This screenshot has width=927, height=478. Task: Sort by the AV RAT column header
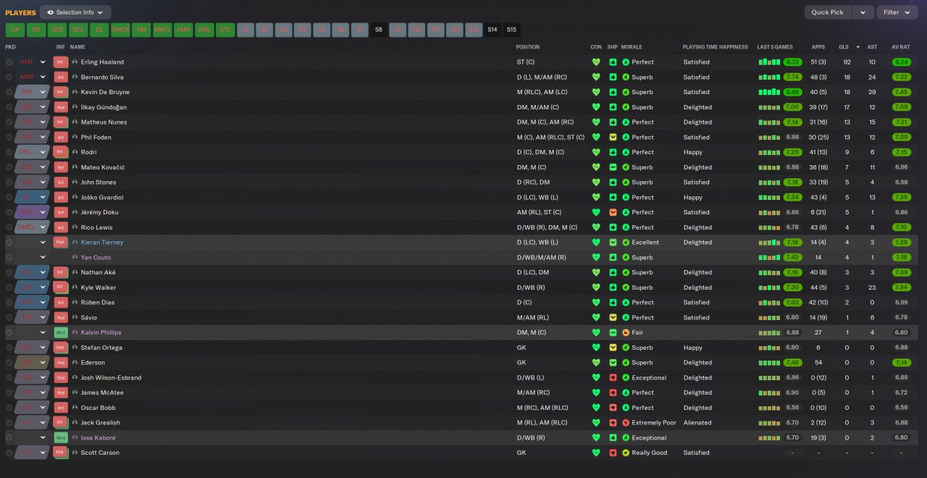coord(902,47)
